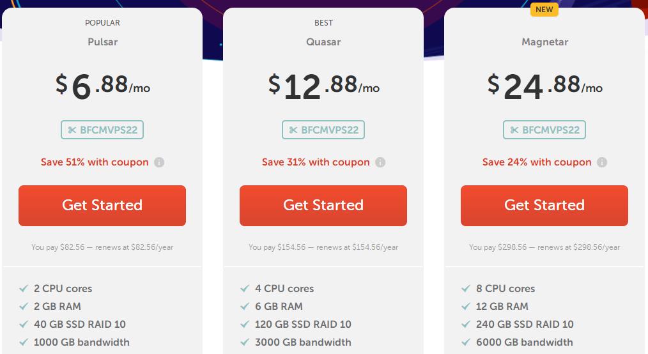This screenshot has width=648, height=354.
Task: Click checkmark icon next to 2 CPU cores
Action: click(24, 289)
